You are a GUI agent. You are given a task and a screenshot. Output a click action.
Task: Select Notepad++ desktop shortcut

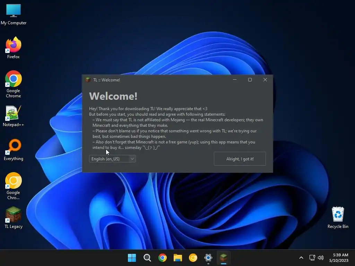click(14, 116)
